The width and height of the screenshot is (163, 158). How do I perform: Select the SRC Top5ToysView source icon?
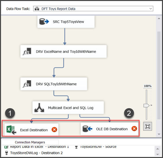(44, 22)
